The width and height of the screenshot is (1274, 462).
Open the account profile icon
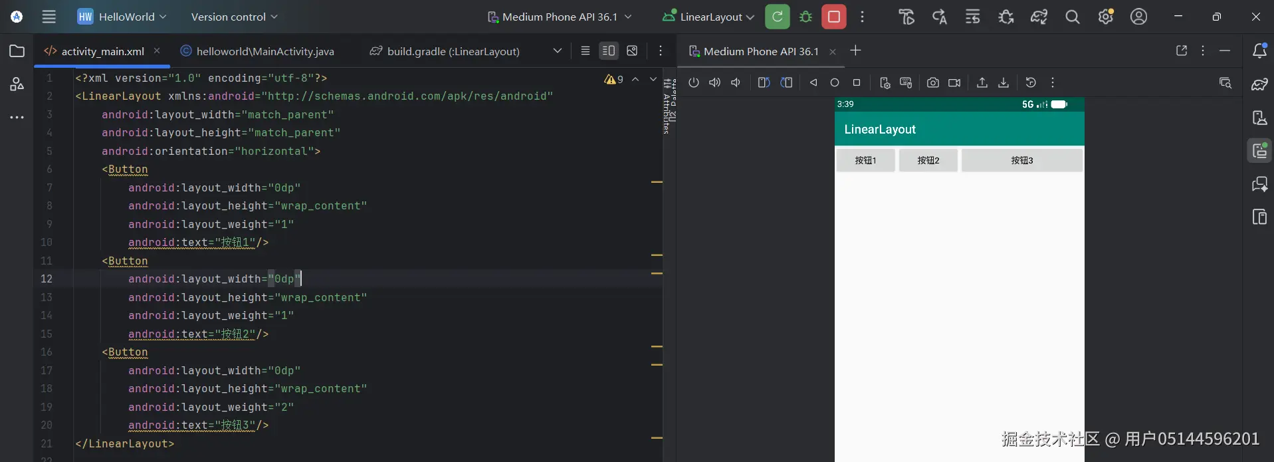tap(1139, 17)
